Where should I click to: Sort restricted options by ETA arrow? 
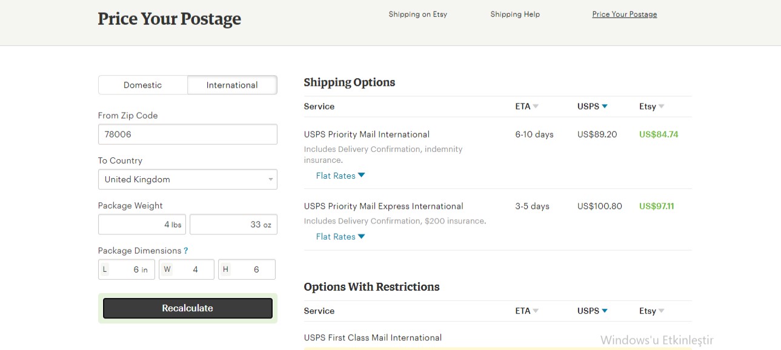click(536, 311)
